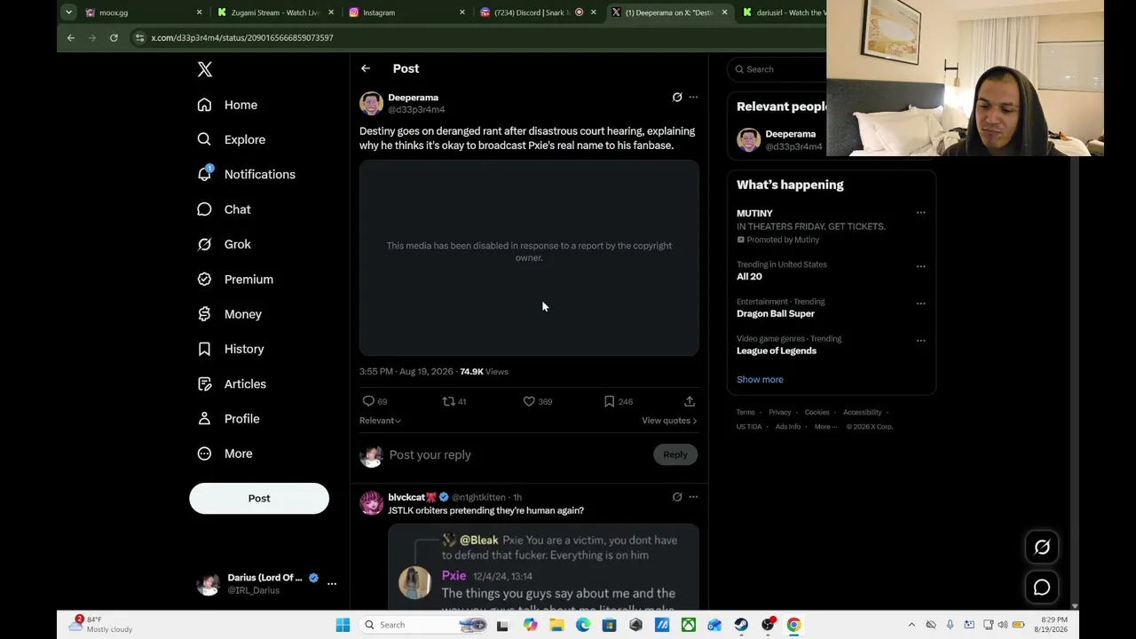Open blvckcat's avatar in the reply

[x=371, y=503]
